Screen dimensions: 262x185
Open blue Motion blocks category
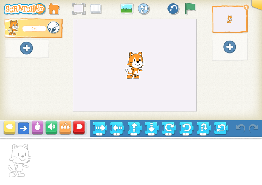click(24, 128)
